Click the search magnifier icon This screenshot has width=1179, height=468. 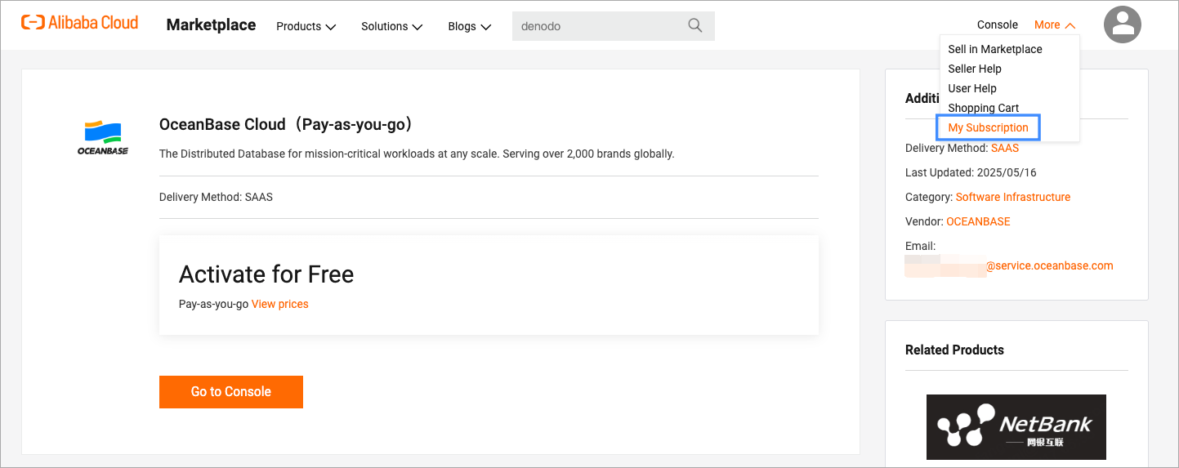pos(695,25)
